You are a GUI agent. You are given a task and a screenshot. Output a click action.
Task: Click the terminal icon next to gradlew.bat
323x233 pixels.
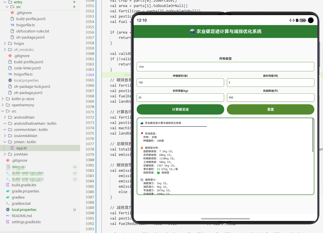click(7, 203)
